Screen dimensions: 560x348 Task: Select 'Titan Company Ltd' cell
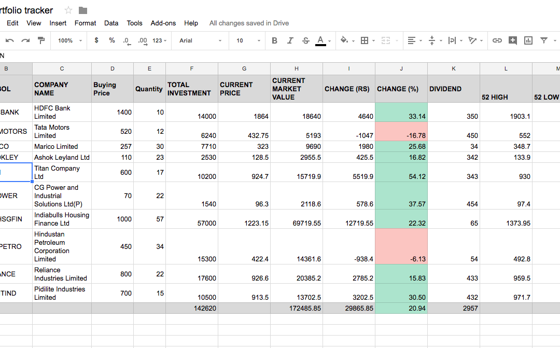coord(62,172)
